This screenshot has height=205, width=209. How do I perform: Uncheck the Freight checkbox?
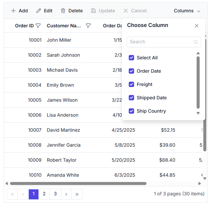pos(131,84)
